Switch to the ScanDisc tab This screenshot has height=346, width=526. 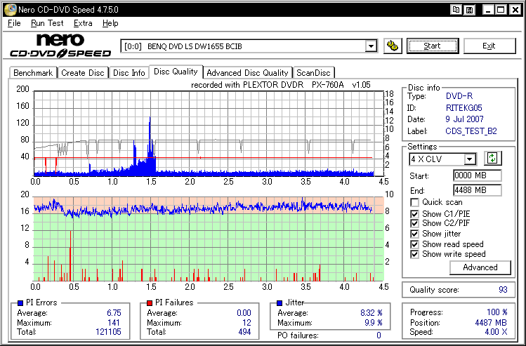click(314, 73)
